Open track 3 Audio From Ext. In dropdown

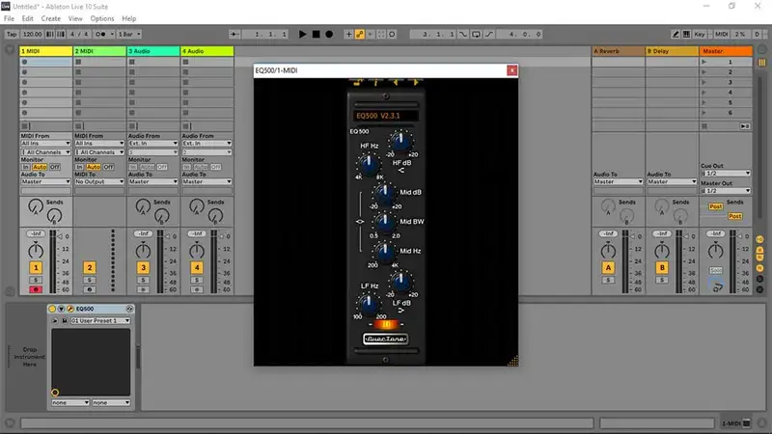coord(152,143)
